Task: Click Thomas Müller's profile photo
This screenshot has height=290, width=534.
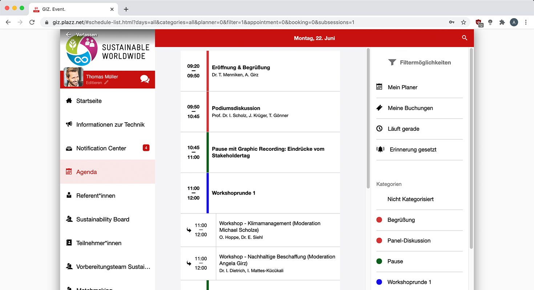Action: pyautogui.click(x=73, y=77)
